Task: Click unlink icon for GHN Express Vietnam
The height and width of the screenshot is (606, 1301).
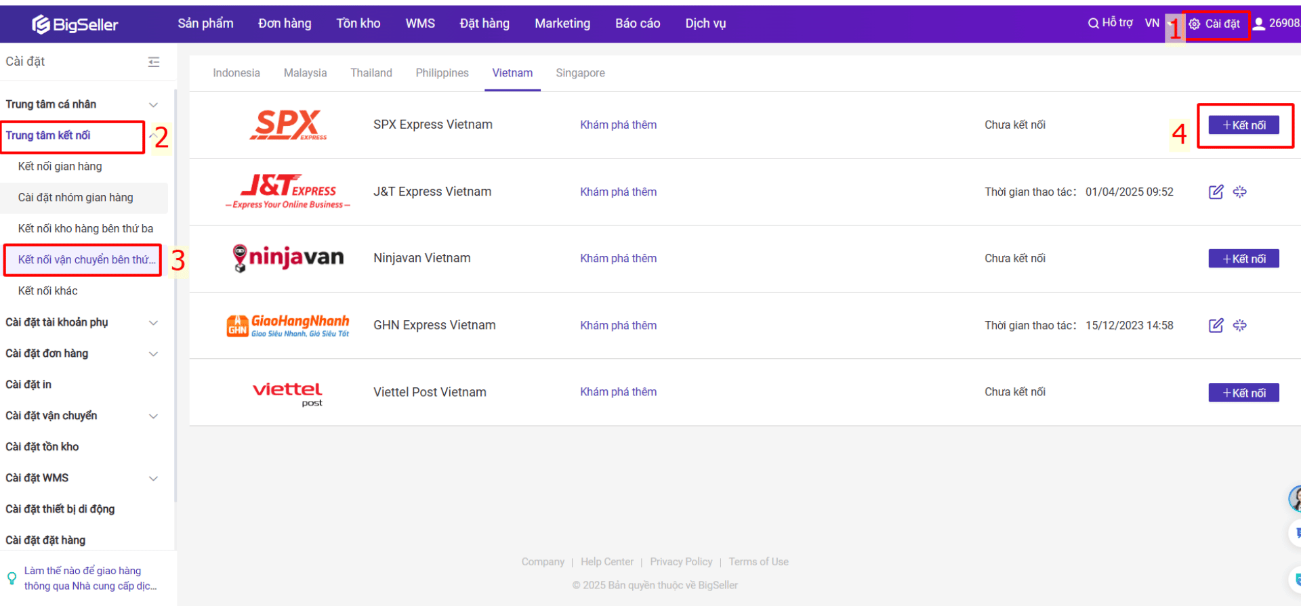Action: coord(1239,325)
